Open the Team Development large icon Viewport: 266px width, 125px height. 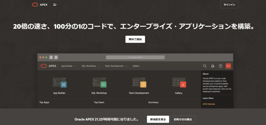139,82
